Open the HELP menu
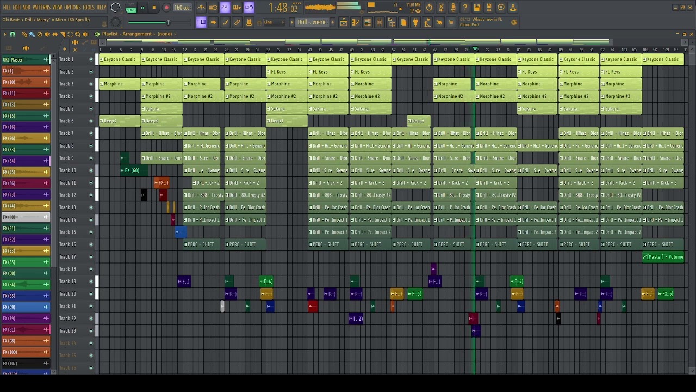This screenshot has height=392, width=696. (102, 8)
